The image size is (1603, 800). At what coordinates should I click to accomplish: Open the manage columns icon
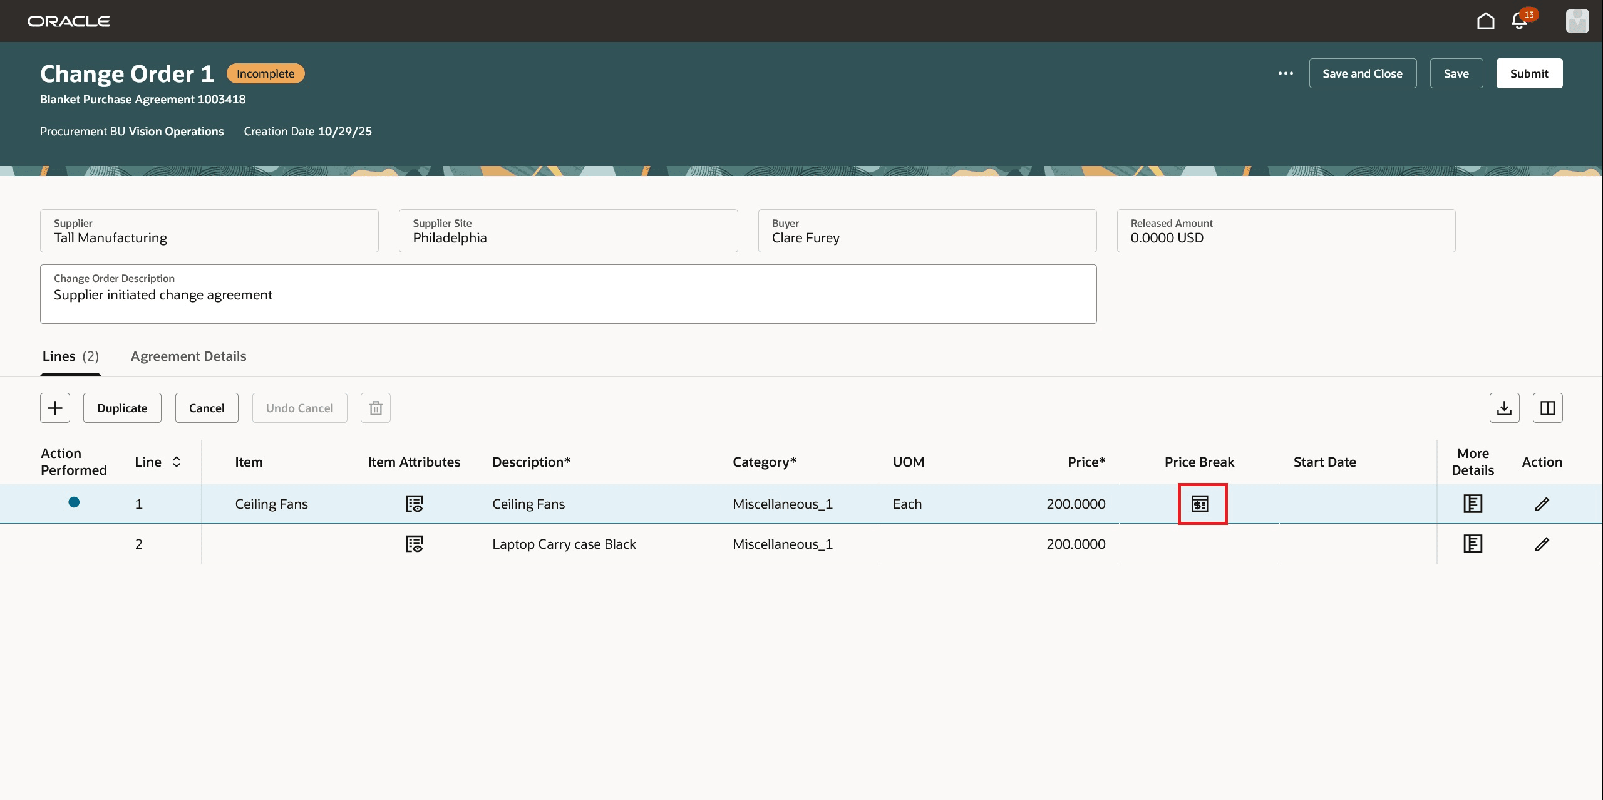[1547, 408]
